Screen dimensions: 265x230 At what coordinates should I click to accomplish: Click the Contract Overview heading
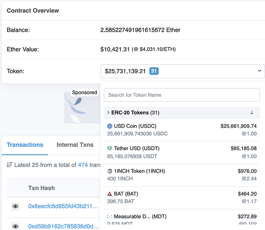tap(33, 11)
